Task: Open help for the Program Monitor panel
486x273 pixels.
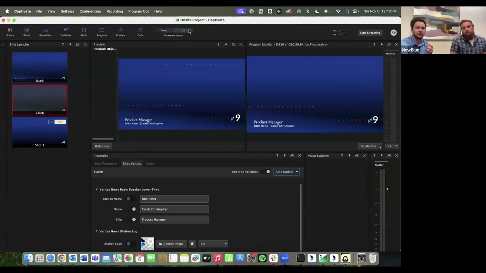Action: (x=374, y=44)
